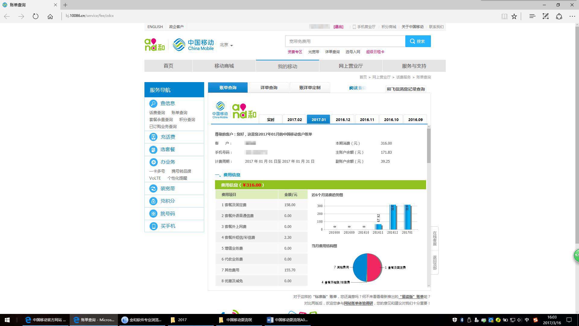This screenshot has width=579, height=326.
Task: Click the 选套餐 sidebar icon
Action: [x=153, y=150]
